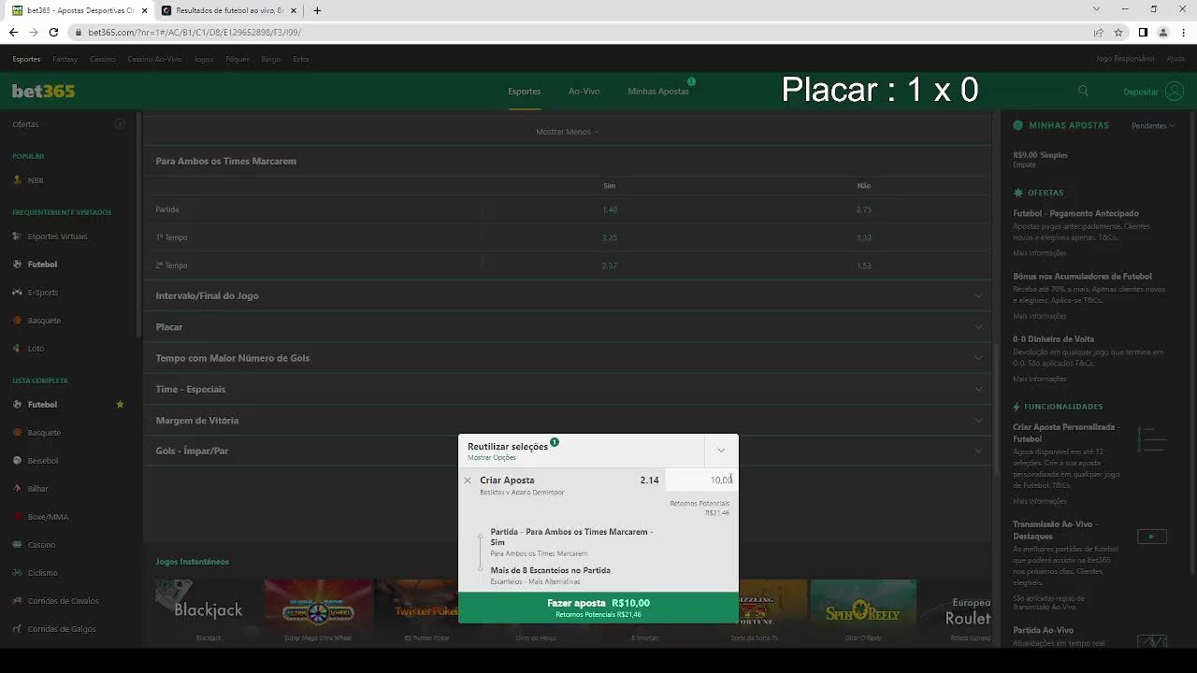Open the Ajuda link
The height and width of the screenshot is (673, 1197).
pyautogui.click(x=1175, y=59)
